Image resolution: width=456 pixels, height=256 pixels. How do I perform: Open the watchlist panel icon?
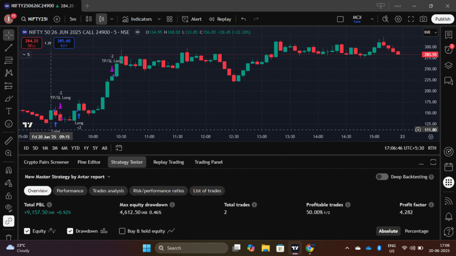(448, 35)
